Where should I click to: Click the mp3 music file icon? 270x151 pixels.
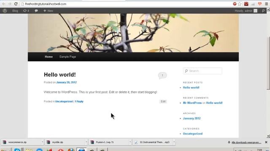tap(136, 142)
